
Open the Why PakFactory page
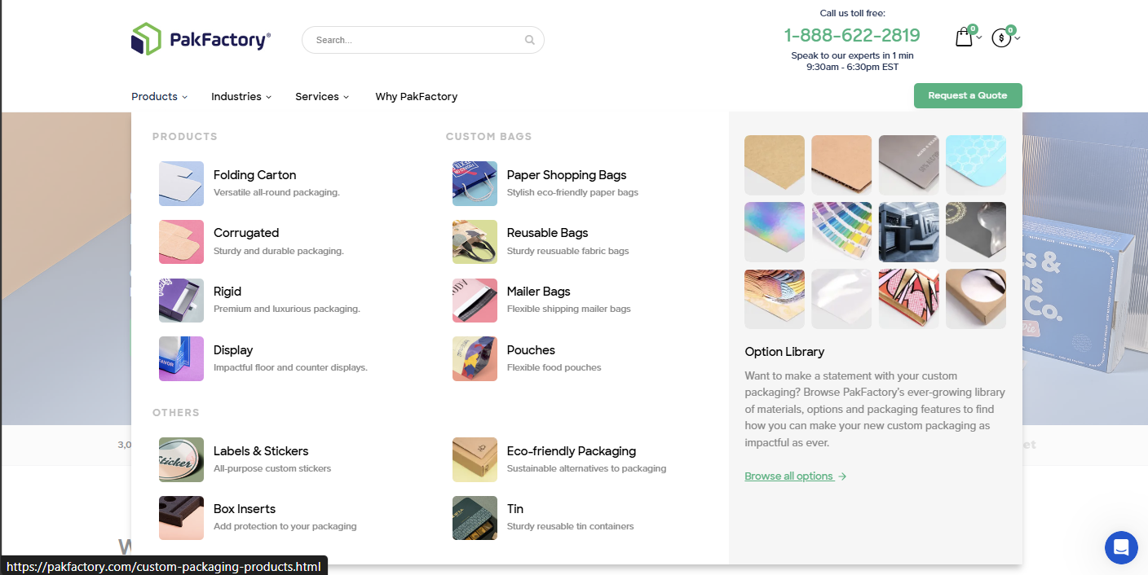coord(416,96)
